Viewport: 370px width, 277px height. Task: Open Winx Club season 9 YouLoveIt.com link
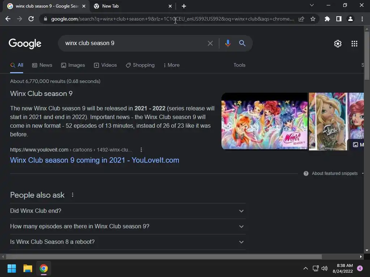click(95, 160)
